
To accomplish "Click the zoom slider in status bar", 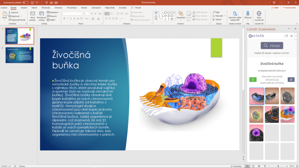I will 278,166.
